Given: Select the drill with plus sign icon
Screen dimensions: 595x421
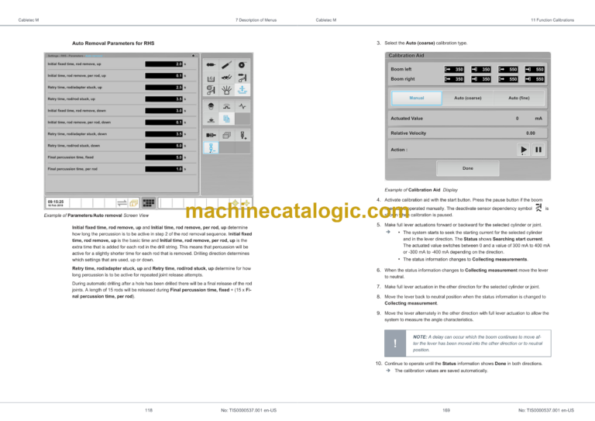Looking at the screenshot, I should point(242,135).
